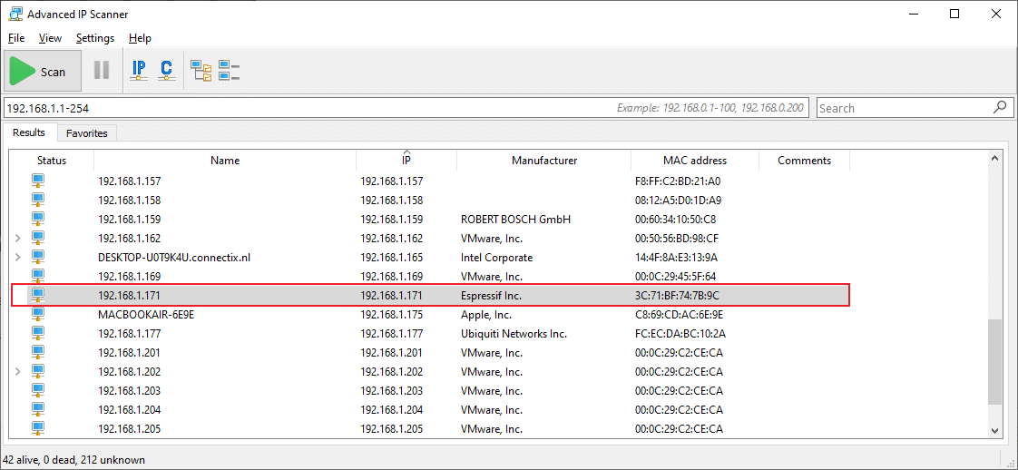Click the computer icon for 192.168.1.171

pyautogui.click(x=38, y=296)
